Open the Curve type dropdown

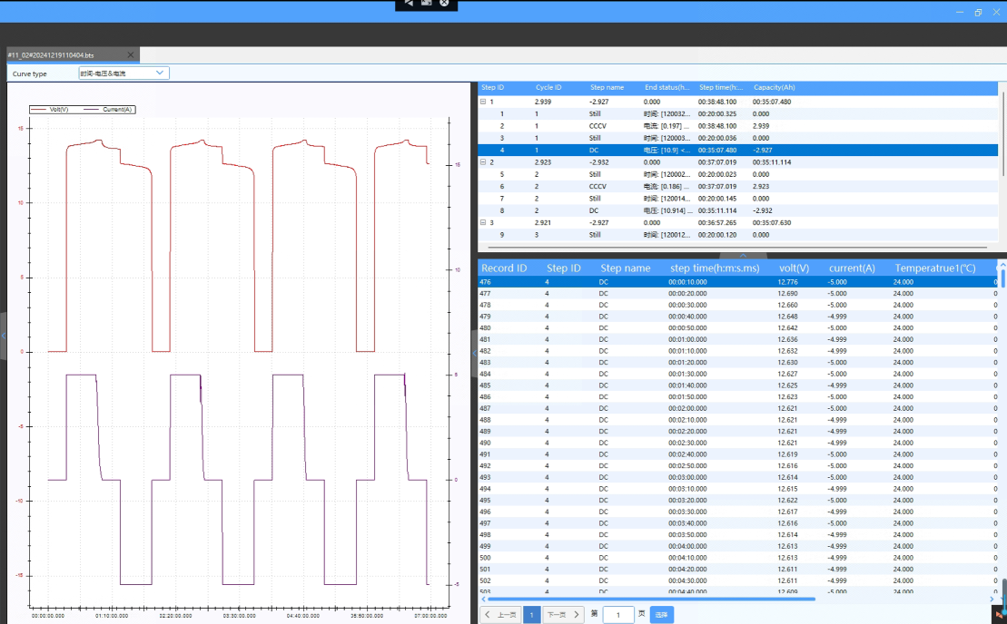point(123,73)
